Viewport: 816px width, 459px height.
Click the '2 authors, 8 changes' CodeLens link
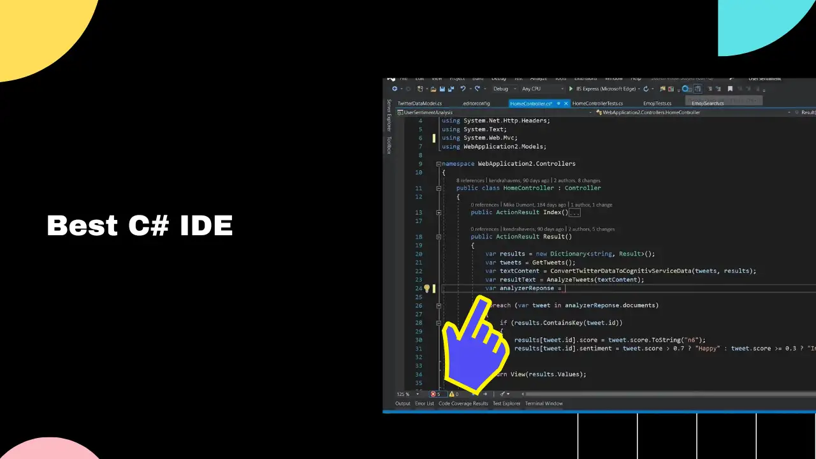tap(577, 180)
